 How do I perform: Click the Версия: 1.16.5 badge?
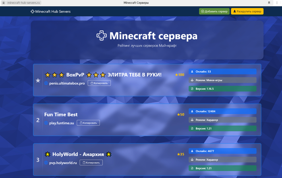[222, 89]
